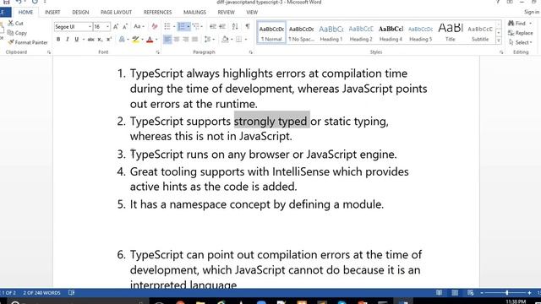Click the Cut scissors icon
The height and width of the screenshot is (304, 541).
point(11,23)
